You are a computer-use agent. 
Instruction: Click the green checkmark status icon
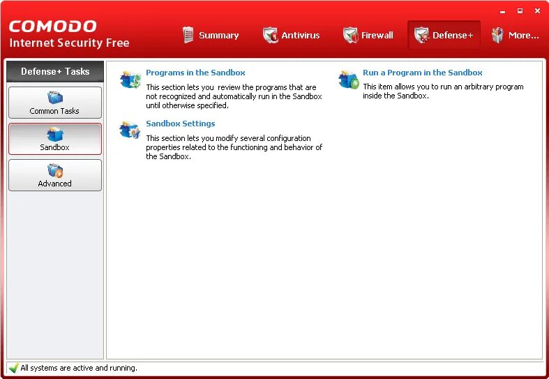pos(14,368)
